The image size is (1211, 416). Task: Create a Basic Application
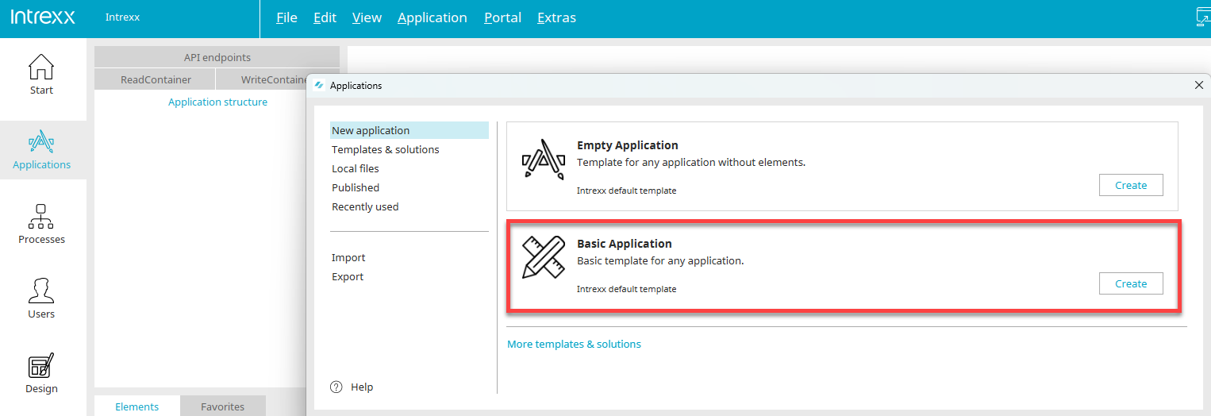[1131, 283]
